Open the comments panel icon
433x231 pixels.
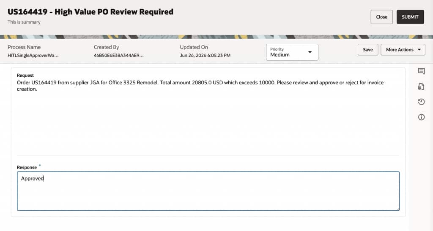pos(421,71)
